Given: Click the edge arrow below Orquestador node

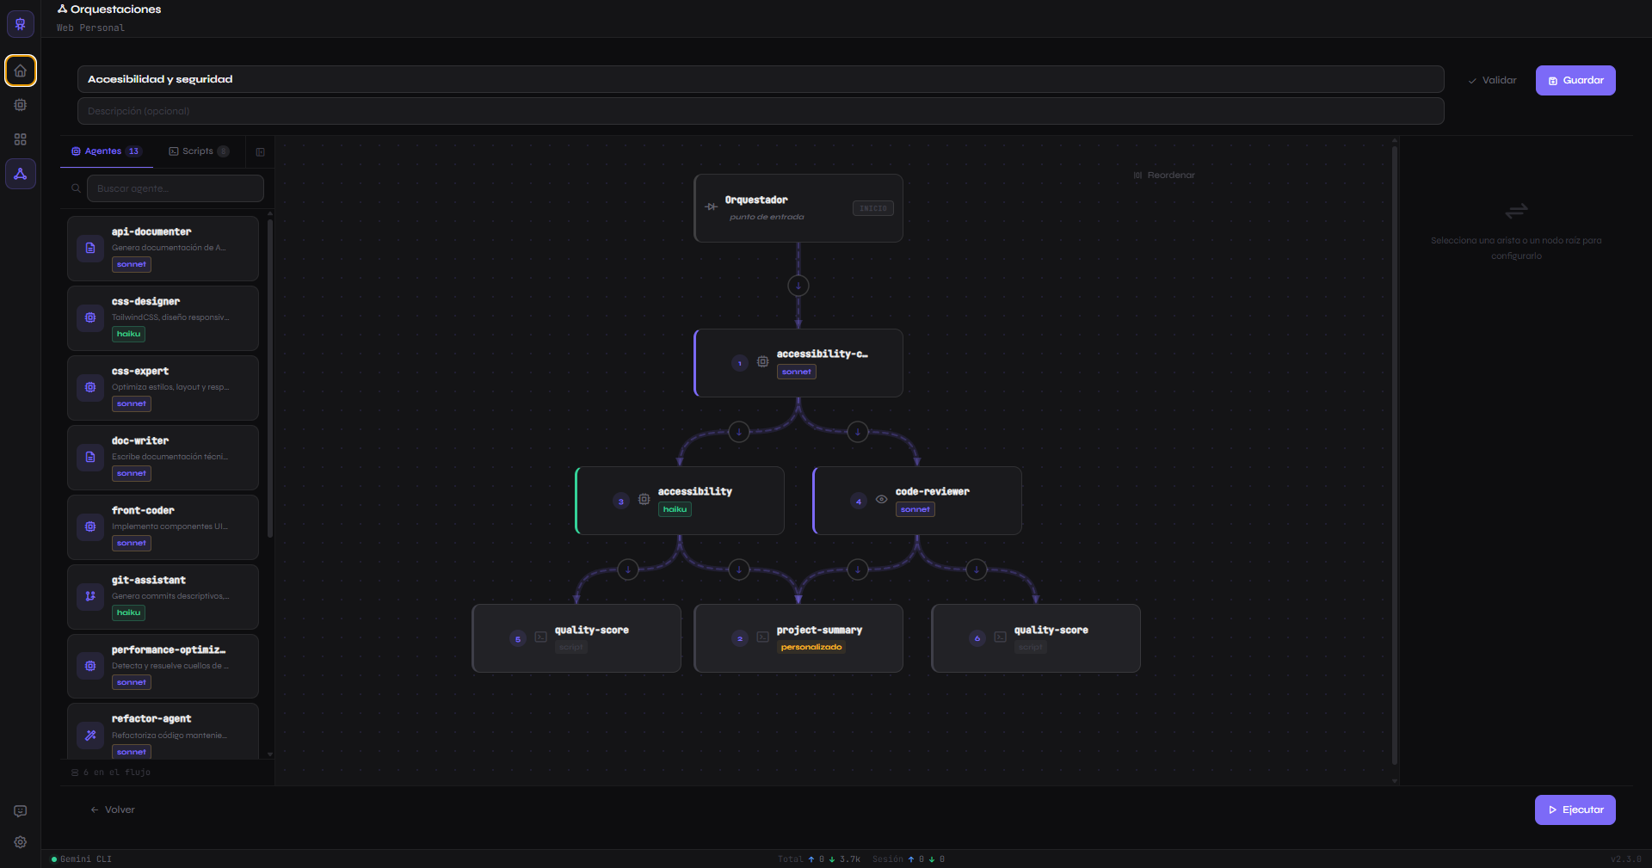Looking at the screenshot, I should tap(798, 286).
